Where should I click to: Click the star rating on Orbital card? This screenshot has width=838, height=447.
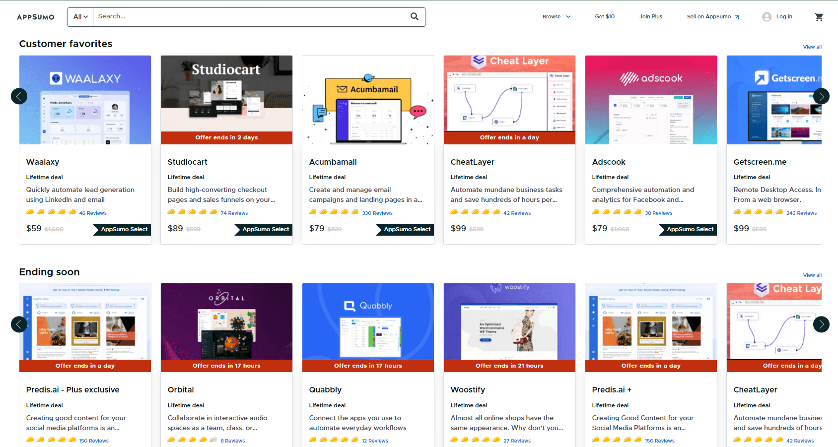tap(193, 440)
